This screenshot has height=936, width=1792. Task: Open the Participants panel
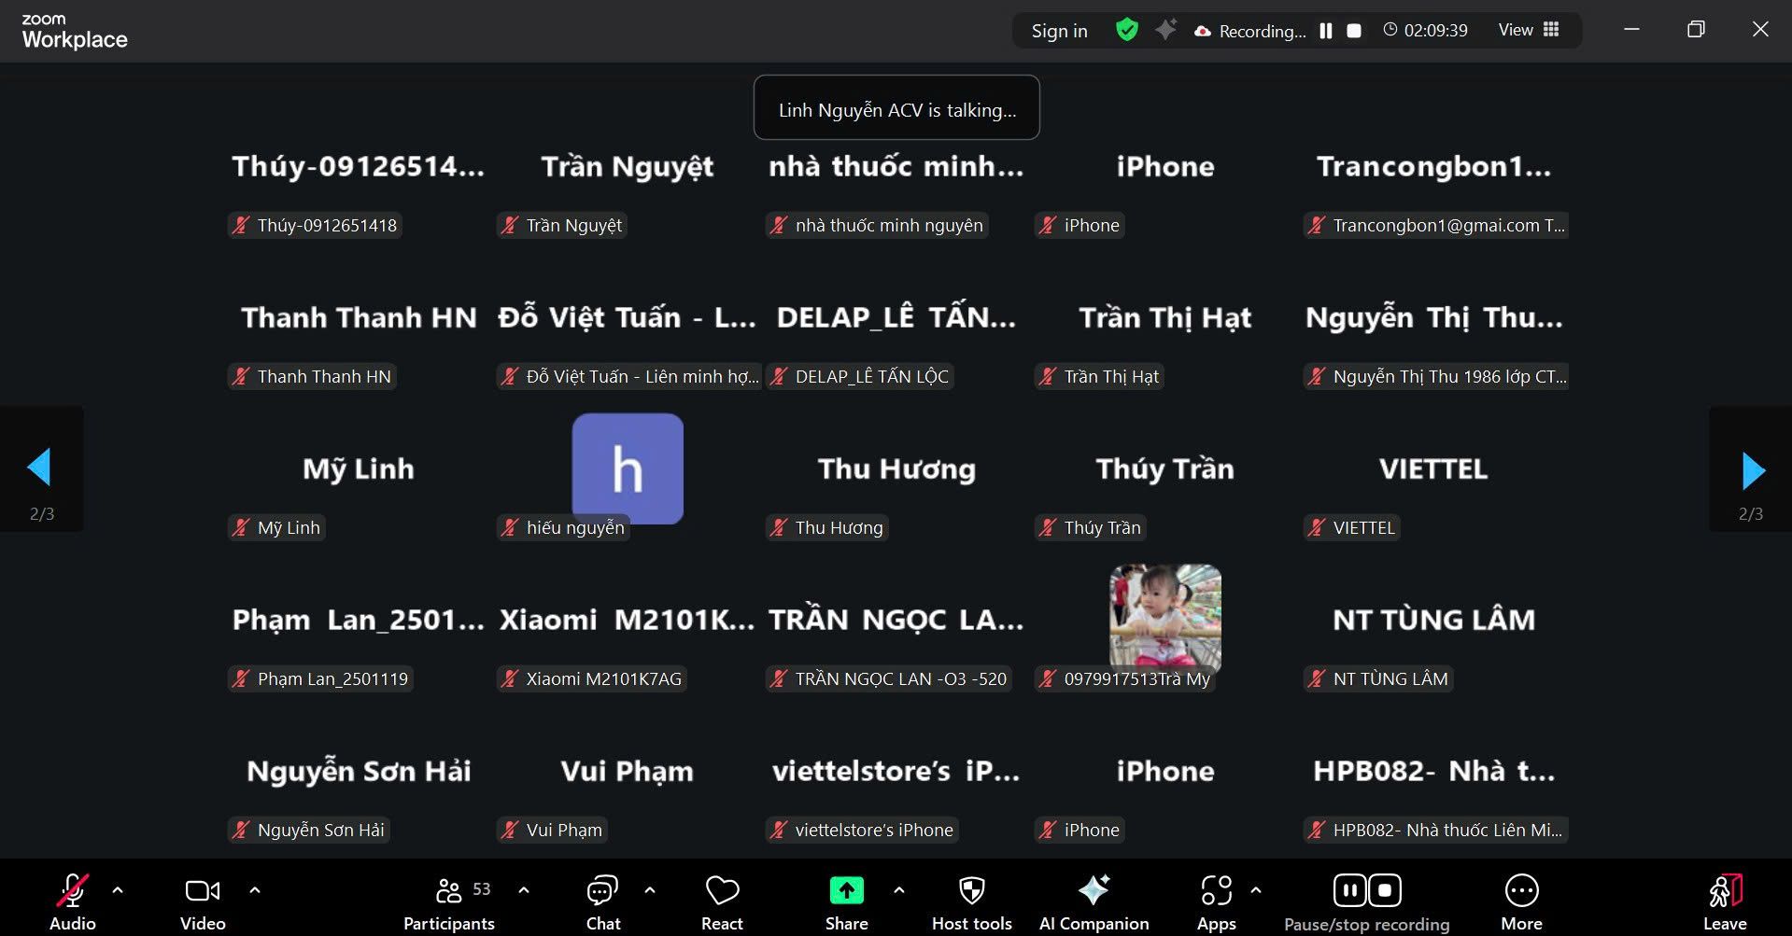[x=449, y=901]
